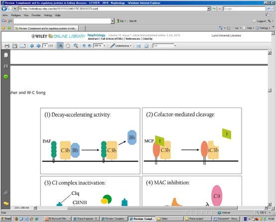Expand the browser address bar dropdown
The image size is (276, 222).
click(209, 8)
